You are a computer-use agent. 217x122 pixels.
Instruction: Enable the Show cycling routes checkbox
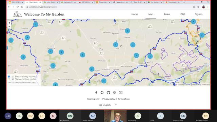coord(9,79)
